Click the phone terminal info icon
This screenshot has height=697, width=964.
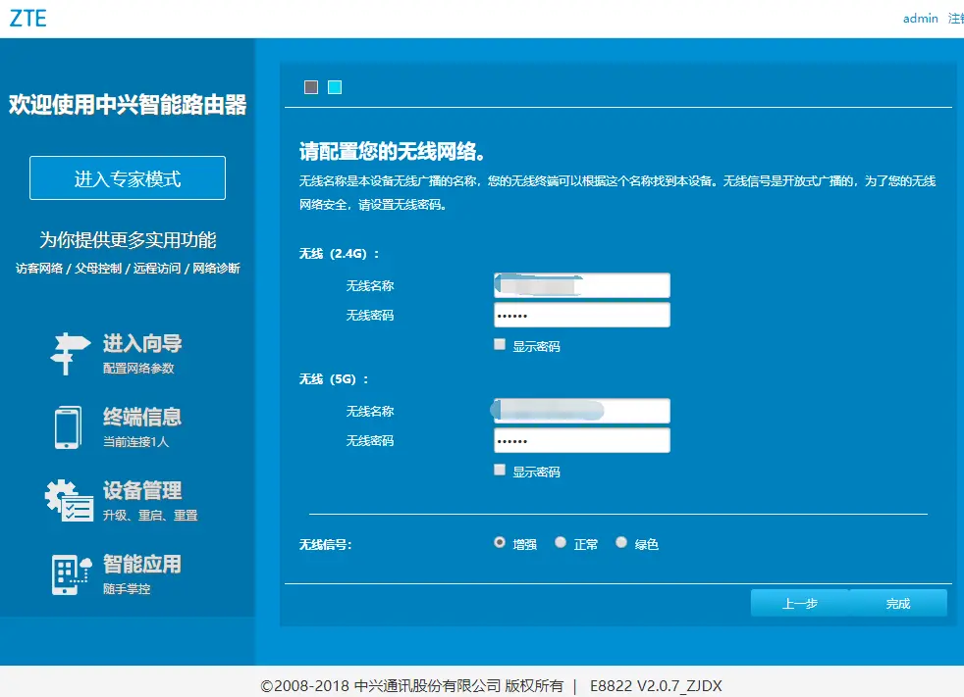(x=68, y=427)
